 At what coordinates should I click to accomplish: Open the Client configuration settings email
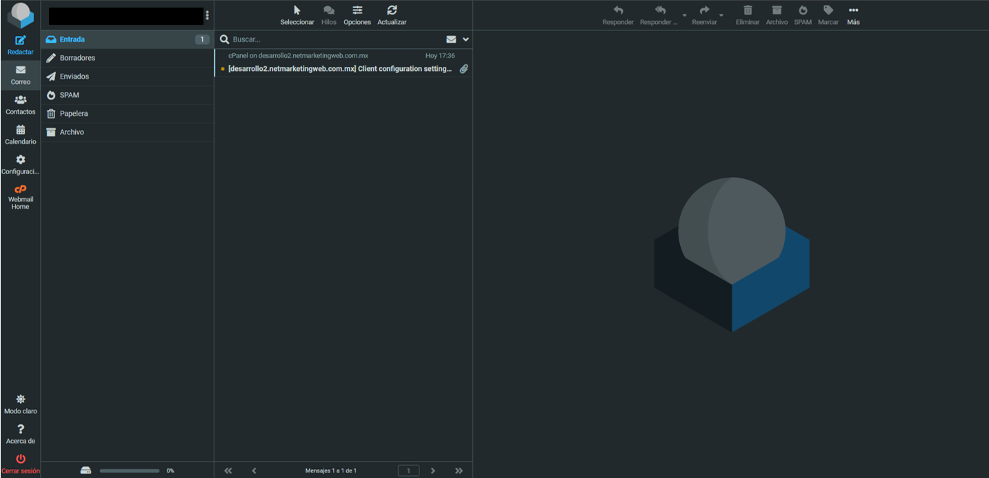coord(339,69)
